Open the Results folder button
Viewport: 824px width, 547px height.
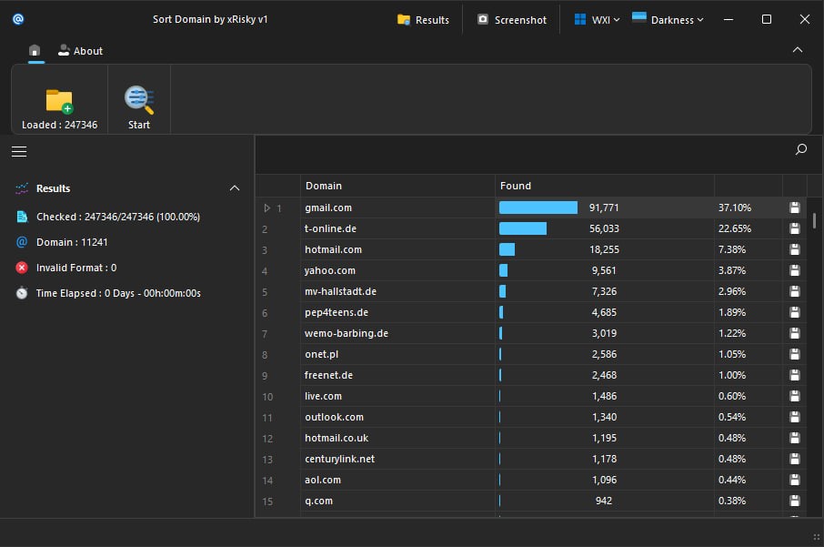[x=423, y=19]
